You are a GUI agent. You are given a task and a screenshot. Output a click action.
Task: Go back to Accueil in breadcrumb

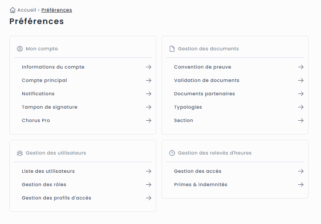27,10
